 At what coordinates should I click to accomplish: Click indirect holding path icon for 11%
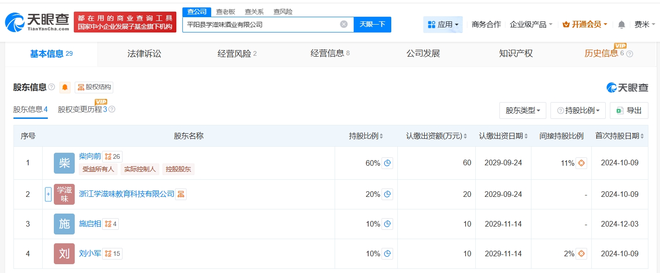[x=581, y=163]
